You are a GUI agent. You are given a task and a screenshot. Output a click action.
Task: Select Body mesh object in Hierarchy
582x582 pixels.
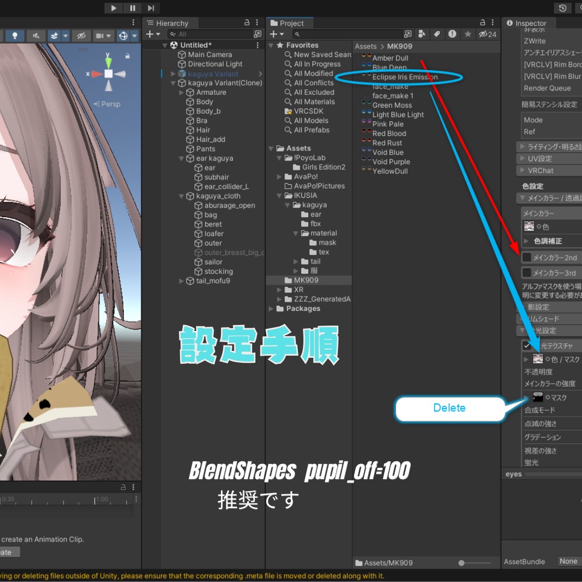point(204,102)
